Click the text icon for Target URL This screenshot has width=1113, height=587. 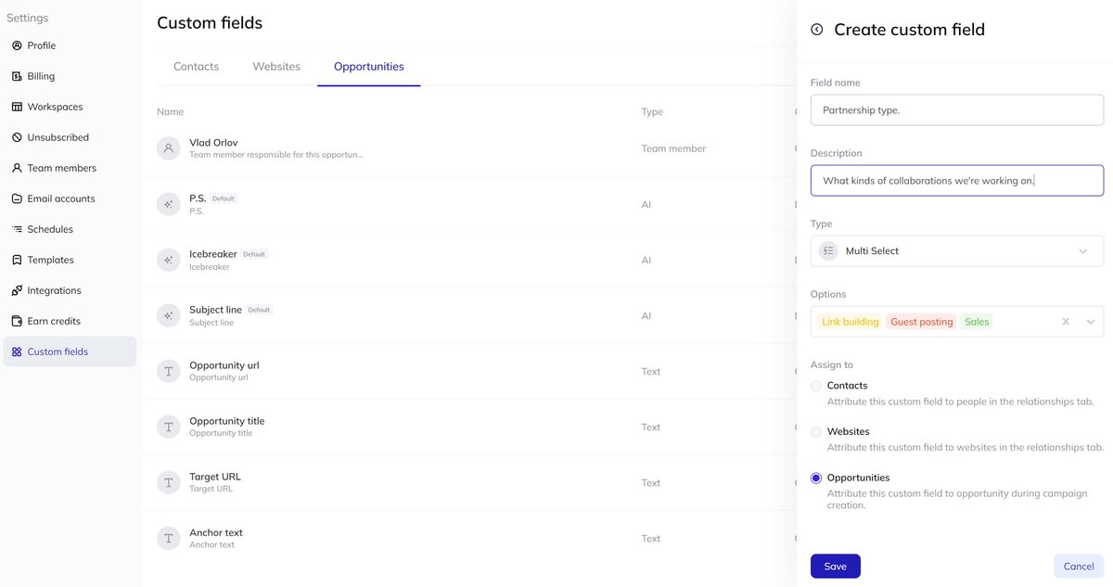(x=168, y=482)
